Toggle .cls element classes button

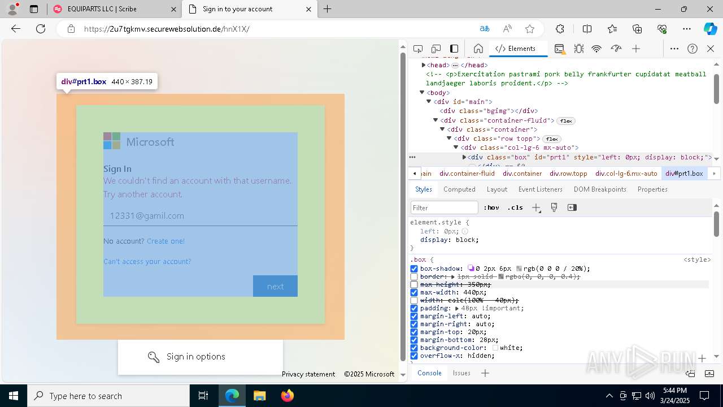coord(515,207)
